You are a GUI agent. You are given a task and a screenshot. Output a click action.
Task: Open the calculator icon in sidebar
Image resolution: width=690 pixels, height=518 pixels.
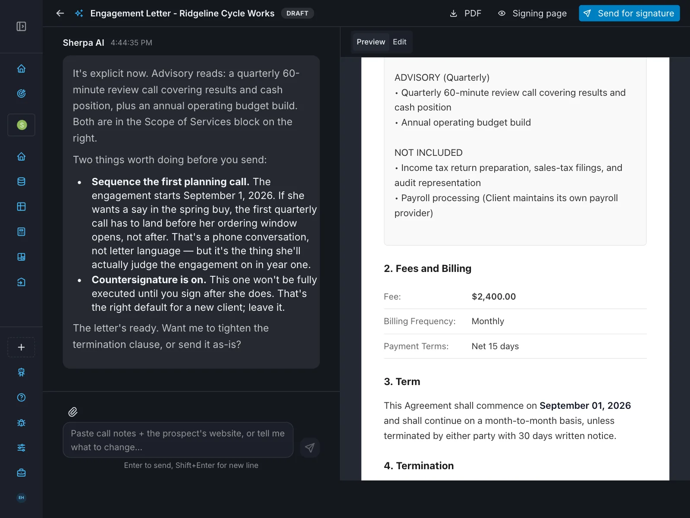tap(21, 232)
